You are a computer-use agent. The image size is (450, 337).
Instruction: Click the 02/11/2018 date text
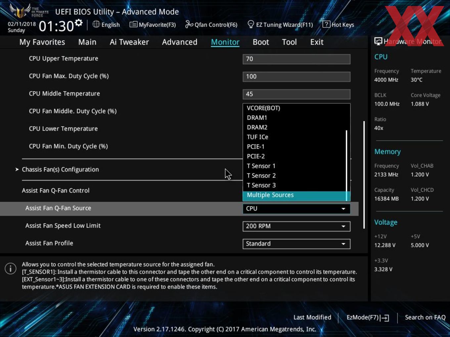tap(22, 24)
